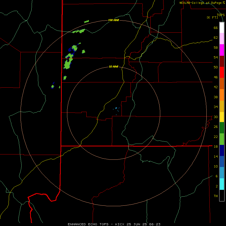Click the 14 value on the scale
226x226 pixels.
pos(216,156)
